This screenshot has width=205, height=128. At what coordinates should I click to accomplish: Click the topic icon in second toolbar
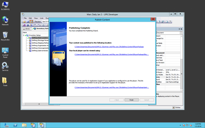[31, 25]
